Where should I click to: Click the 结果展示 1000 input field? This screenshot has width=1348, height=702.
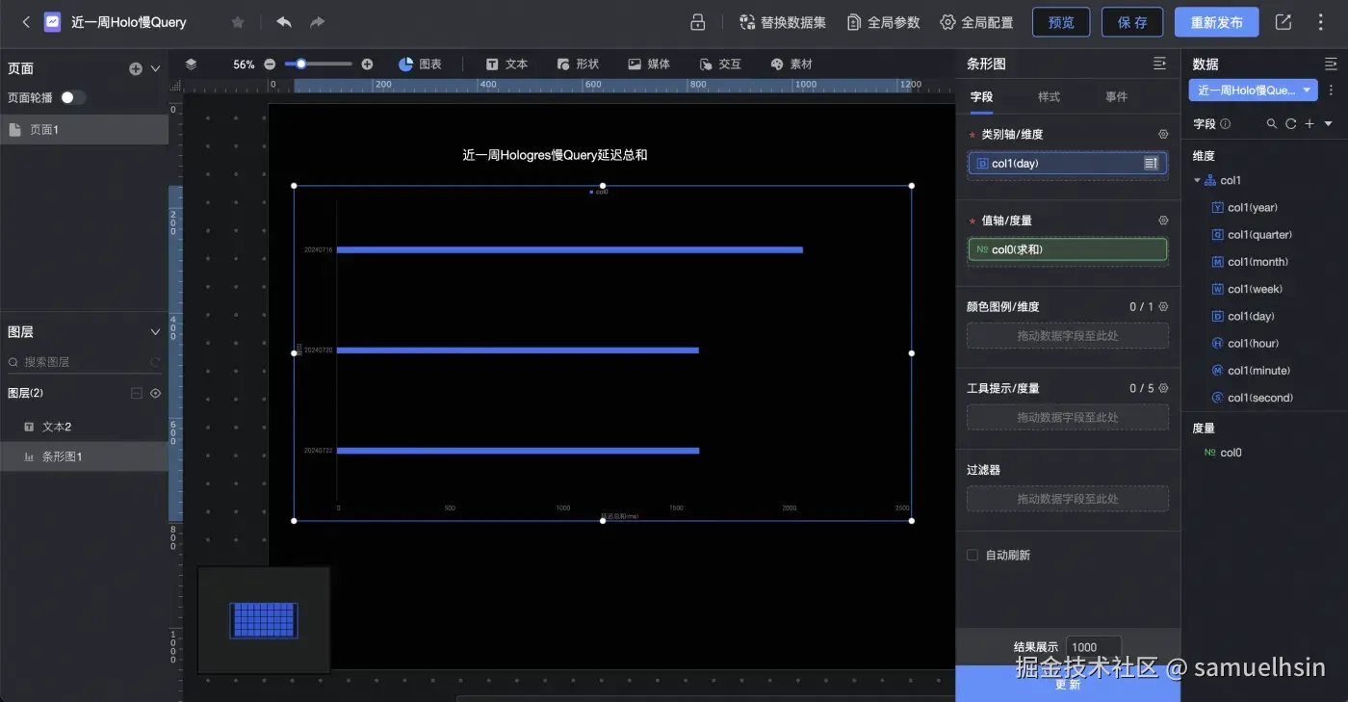tap(1094, 647)
